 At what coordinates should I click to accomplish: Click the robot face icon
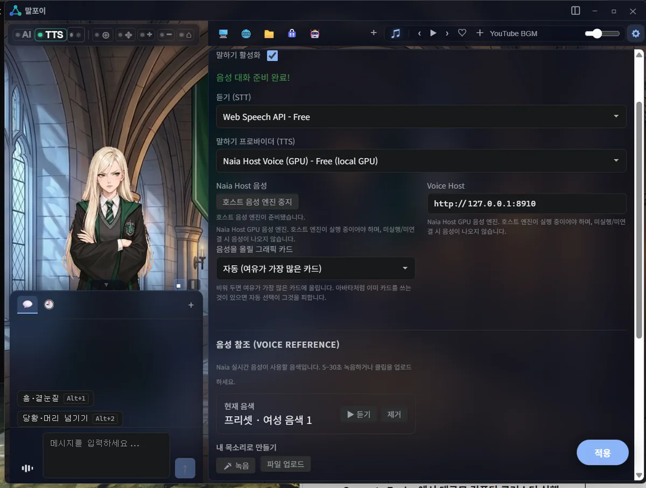(315, 33)
